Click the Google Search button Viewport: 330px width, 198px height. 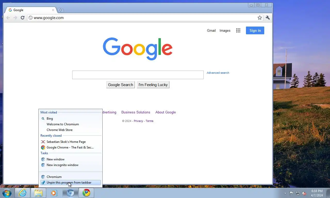coord(120,85)
